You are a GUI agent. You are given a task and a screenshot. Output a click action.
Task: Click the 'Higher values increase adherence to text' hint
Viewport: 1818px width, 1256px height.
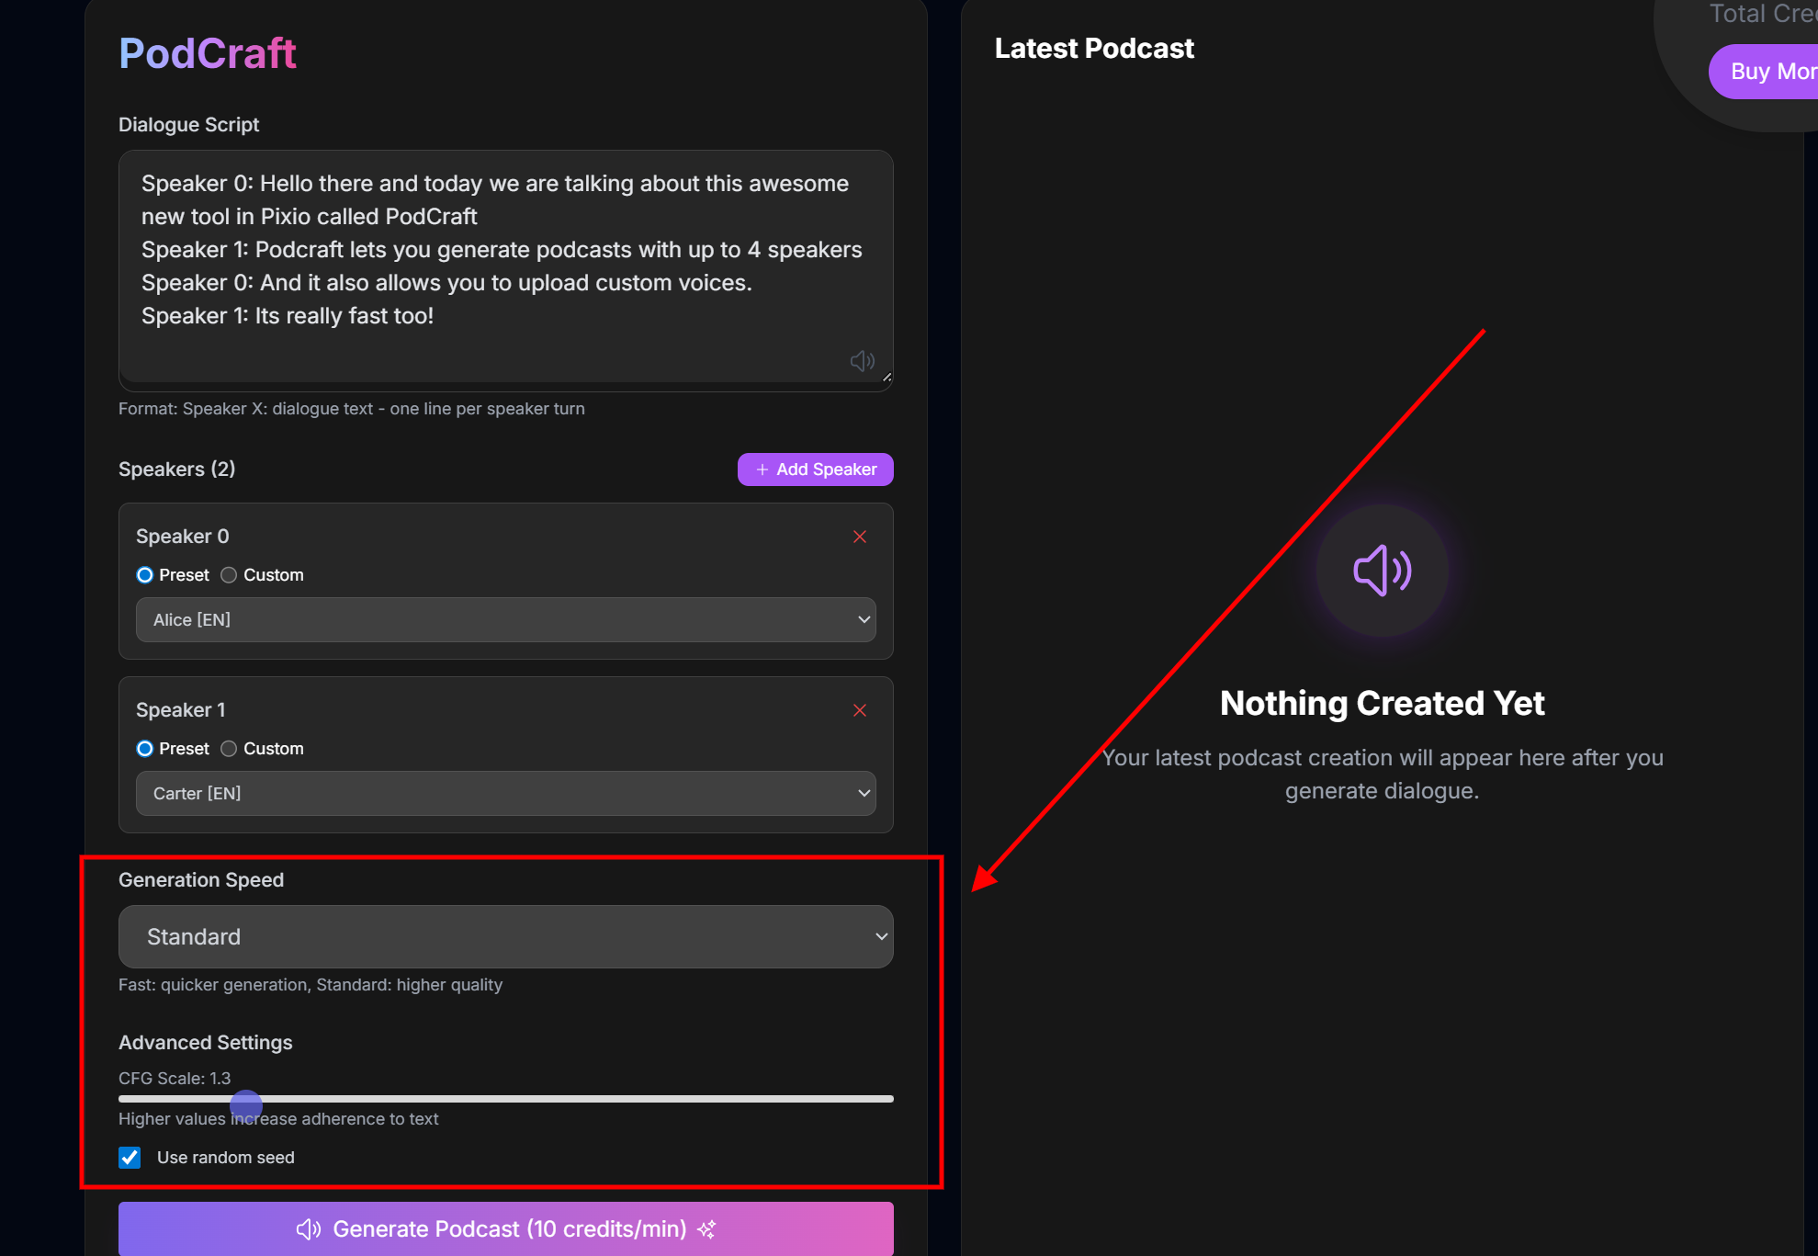click(x=278, y=1119)
